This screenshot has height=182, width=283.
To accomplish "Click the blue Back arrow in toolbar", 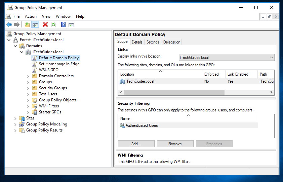I will click(x=9, y=24).
